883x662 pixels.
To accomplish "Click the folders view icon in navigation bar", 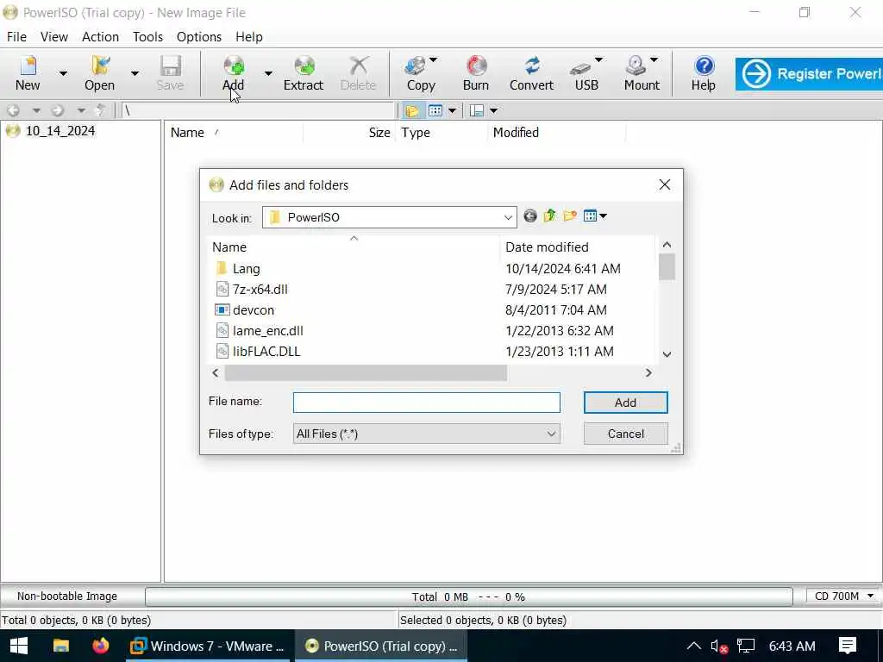I will pos(412,110).
